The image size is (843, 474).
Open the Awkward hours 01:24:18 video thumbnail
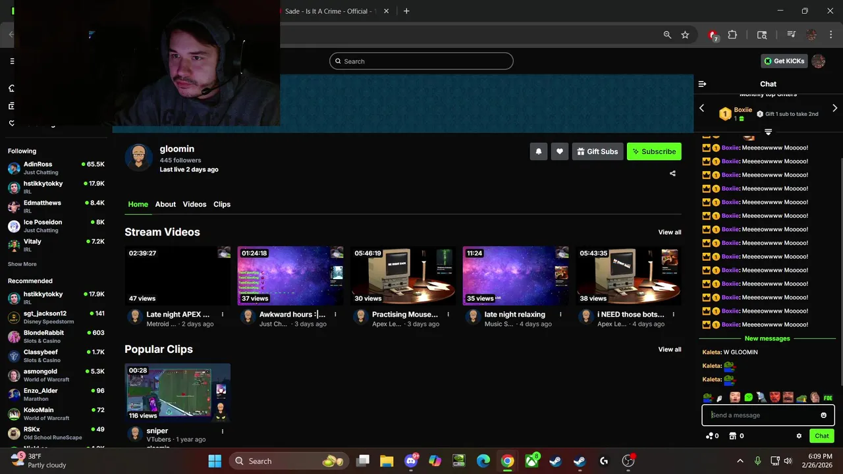point(290,276)
